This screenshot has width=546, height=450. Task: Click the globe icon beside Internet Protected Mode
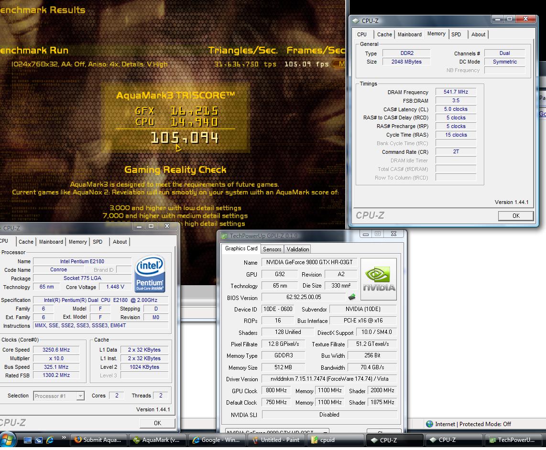430,424
